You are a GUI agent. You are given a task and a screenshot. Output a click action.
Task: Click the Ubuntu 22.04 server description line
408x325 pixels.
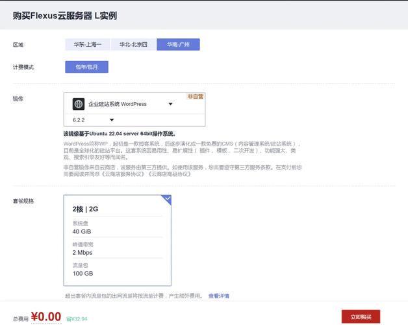coord(120,134)
